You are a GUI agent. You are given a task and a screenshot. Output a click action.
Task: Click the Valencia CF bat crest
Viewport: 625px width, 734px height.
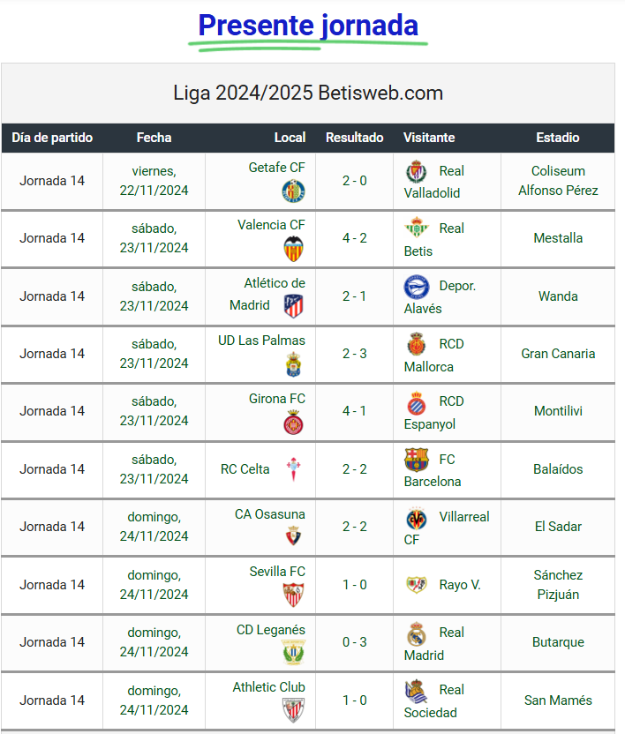click(293, 249)
